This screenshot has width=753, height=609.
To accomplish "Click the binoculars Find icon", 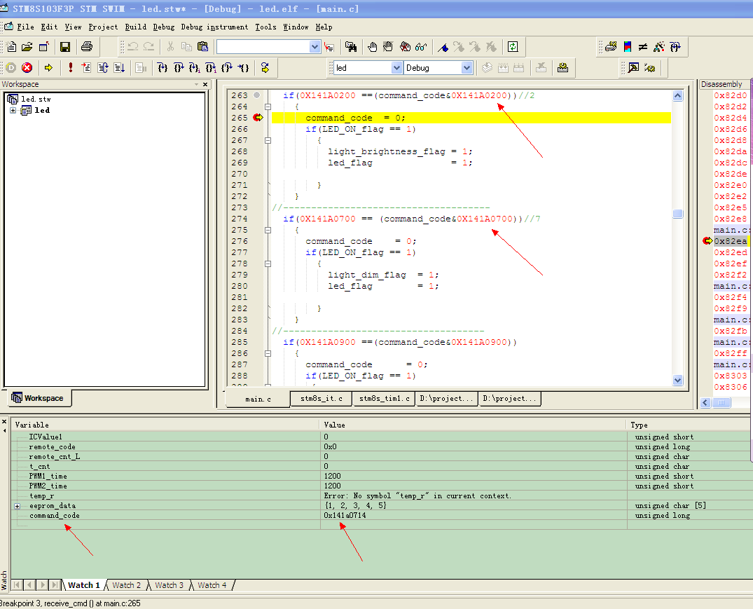I will click(351, 46).
